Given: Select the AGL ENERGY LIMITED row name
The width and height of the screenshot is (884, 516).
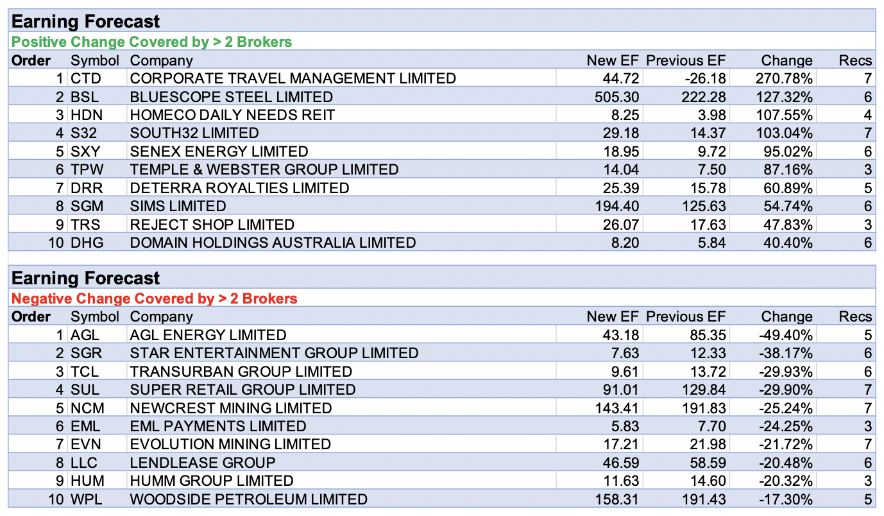Looking at the screenshot, I should pyautogui.click(x=208, y=335).
